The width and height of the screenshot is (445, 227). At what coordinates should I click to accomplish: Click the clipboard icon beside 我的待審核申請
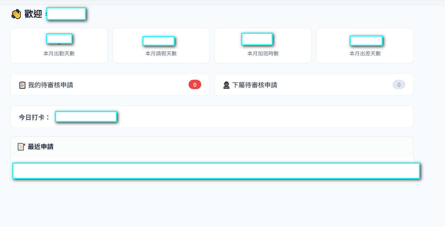point(22,85)
